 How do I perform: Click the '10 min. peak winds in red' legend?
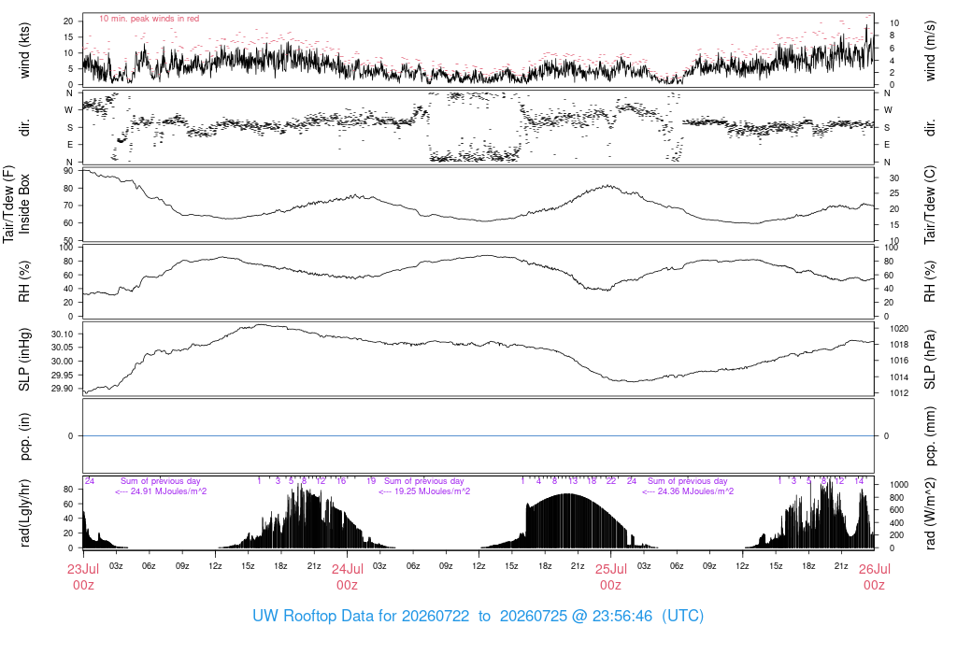(149, 19)
